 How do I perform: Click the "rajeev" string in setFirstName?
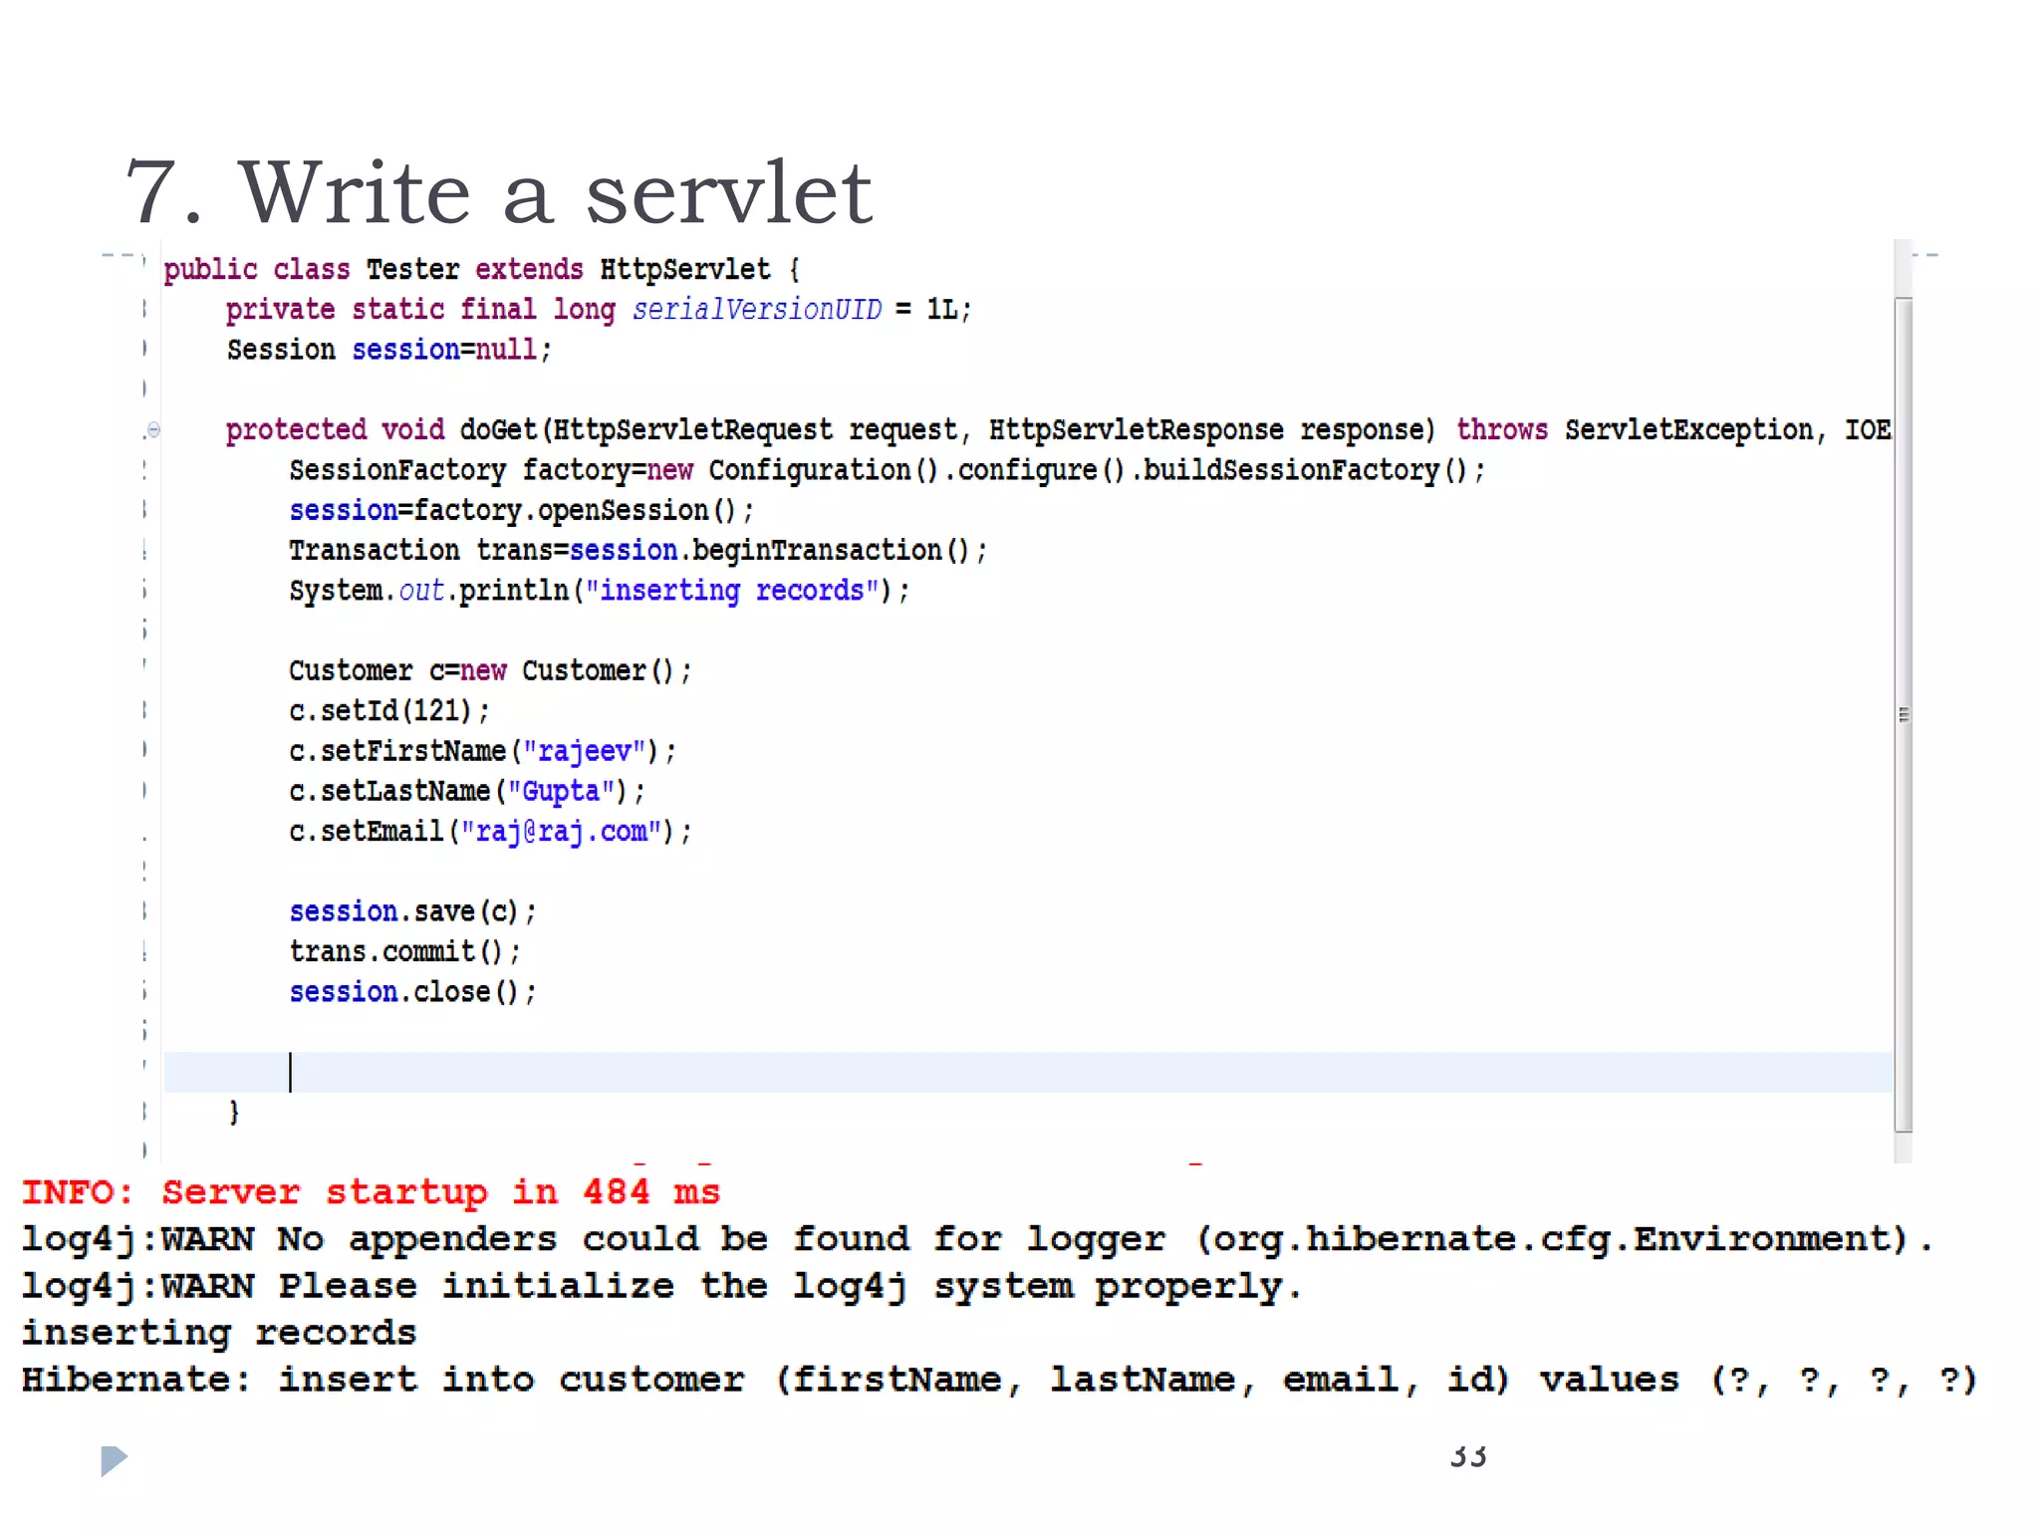click(585, 751)
